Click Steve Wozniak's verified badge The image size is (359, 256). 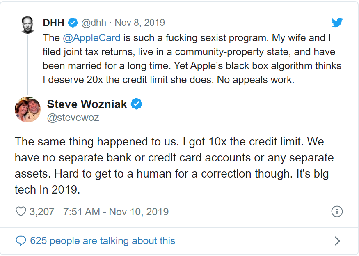[x=137, y=104]
